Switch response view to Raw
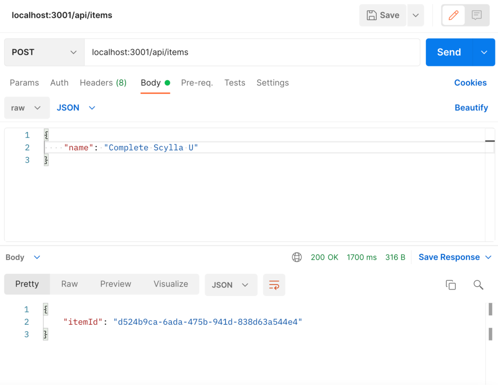 (69, 284)
